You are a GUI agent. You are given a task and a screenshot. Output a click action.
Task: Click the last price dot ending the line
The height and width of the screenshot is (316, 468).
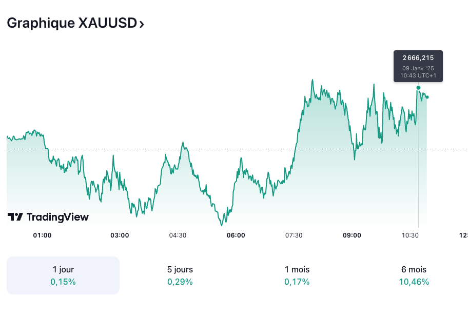click(x=427, y=97)
